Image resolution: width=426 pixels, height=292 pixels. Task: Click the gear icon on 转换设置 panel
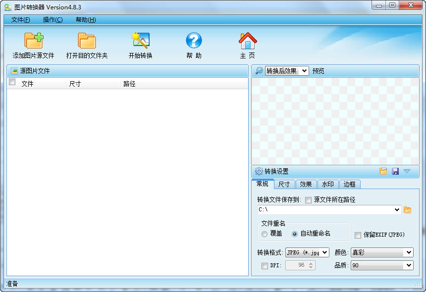[258, 171]
